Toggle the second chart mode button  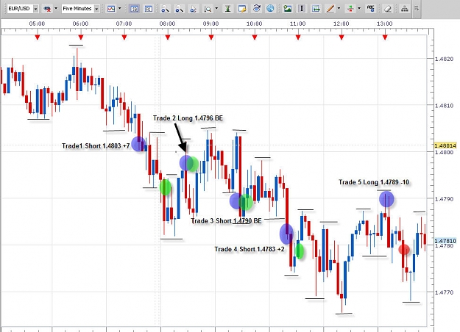pyautogui.click(x=149, y=9)
